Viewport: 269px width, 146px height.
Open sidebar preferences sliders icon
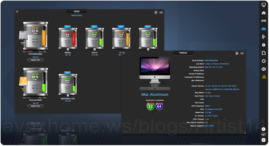click(264, 134)
